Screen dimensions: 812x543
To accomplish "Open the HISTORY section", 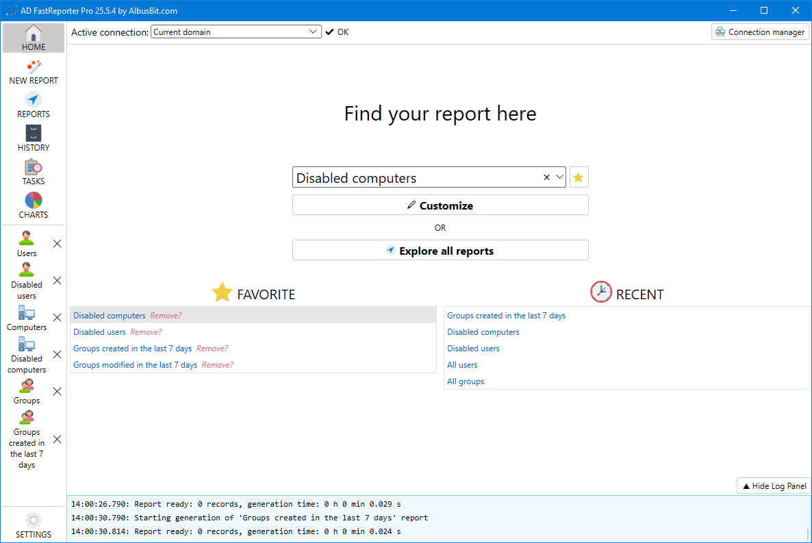I will pyautogui.click(x=34, y=139).
